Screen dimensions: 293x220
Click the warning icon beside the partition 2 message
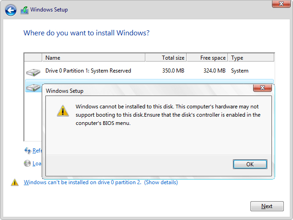tap(15, 182)
